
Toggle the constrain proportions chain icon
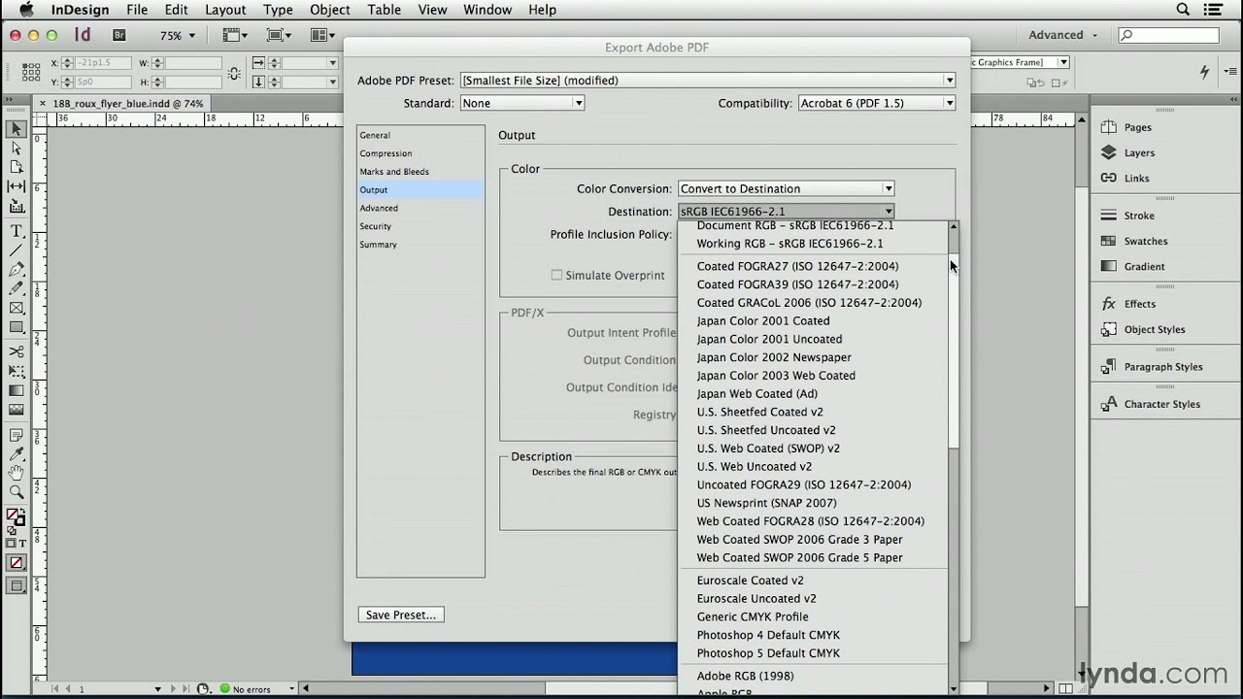point(234,73)
